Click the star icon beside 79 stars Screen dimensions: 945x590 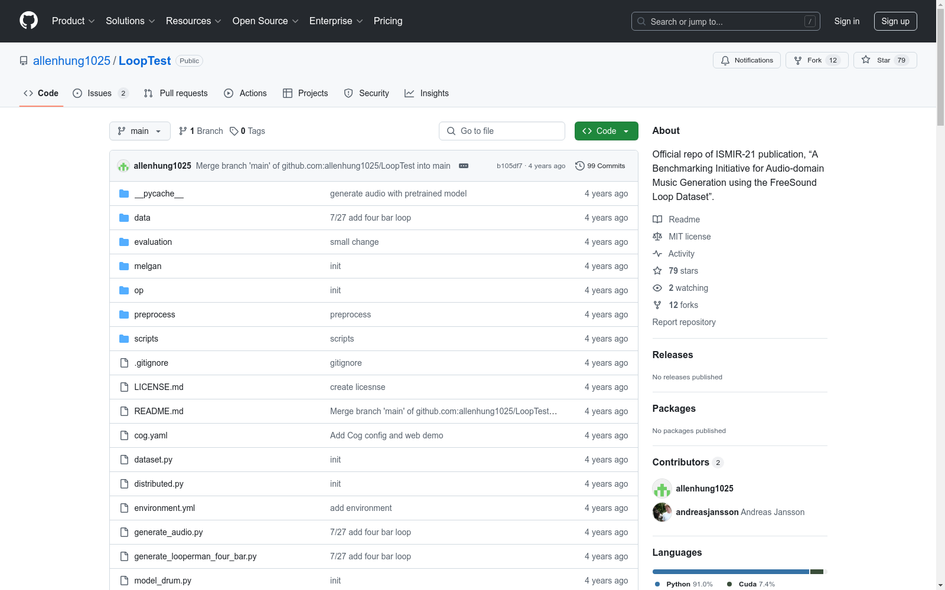[657, 271]
